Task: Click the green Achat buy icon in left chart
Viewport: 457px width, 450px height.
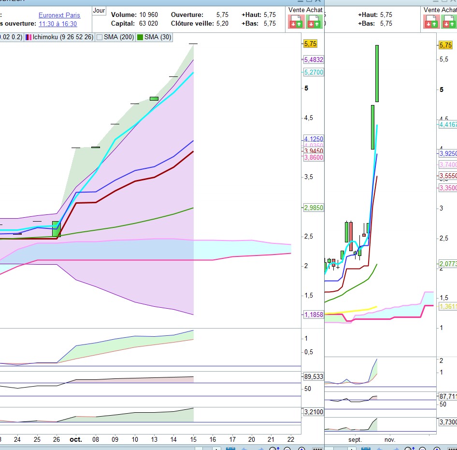Action: tap(313, 21)
